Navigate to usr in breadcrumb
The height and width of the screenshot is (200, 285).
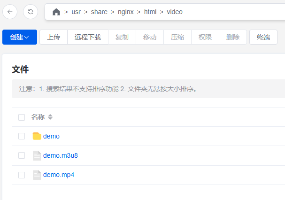pyautogui.click(x=76, y=12)
